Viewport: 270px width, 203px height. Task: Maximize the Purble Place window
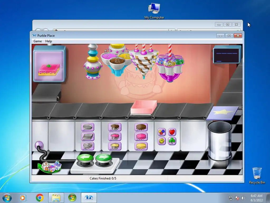(x=229, y=36)
